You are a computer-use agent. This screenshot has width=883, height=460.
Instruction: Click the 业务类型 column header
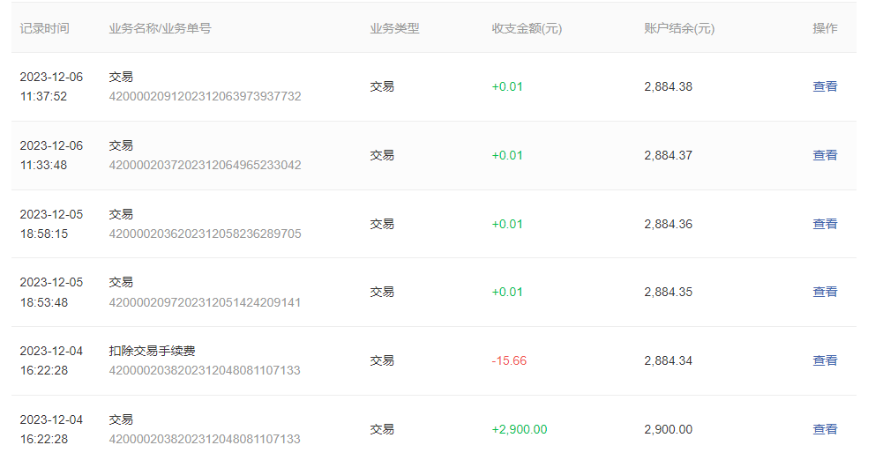click(x=394, y=29)
